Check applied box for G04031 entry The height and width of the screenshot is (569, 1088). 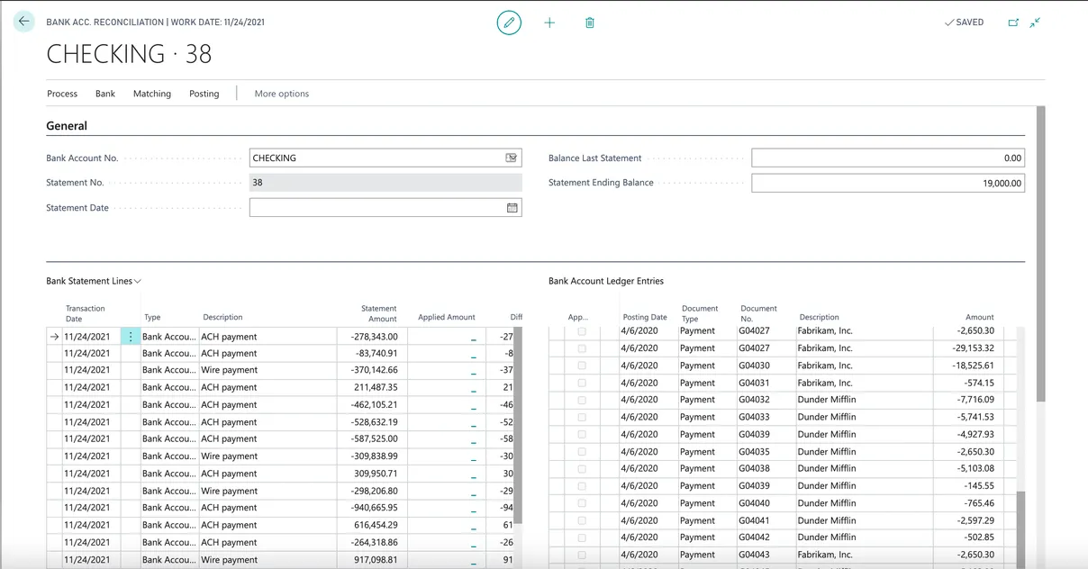(x=582, y=383)
